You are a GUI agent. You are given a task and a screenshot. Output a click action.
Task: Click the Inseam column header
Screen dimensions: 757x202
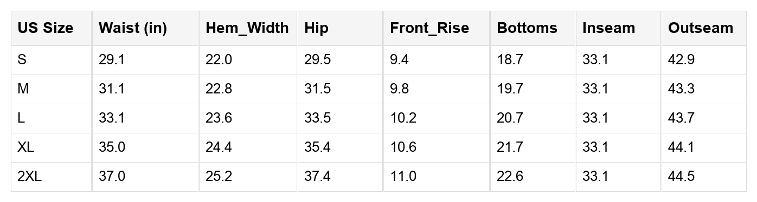pyautogui.click(x=618, y=28)
